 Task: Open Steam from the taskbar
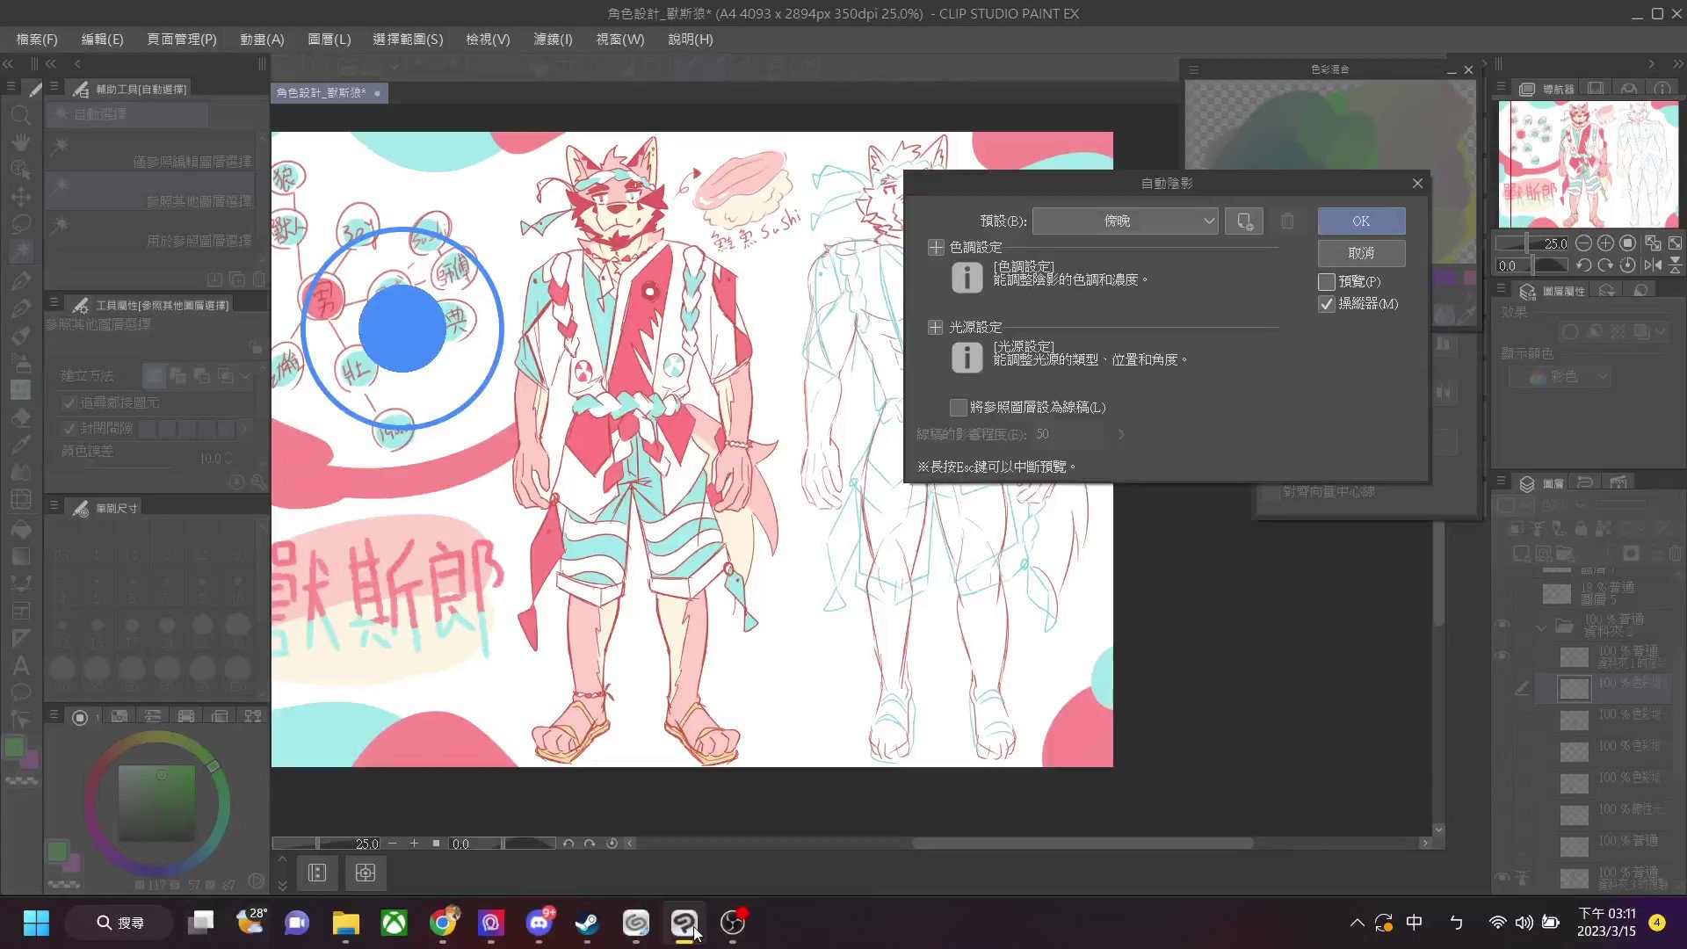pos(587,923)
